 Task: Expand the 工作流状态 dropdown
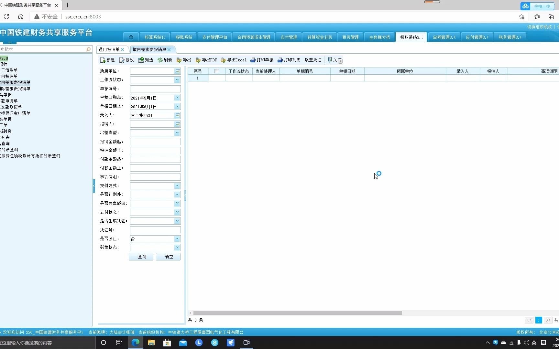coord(177,80)
